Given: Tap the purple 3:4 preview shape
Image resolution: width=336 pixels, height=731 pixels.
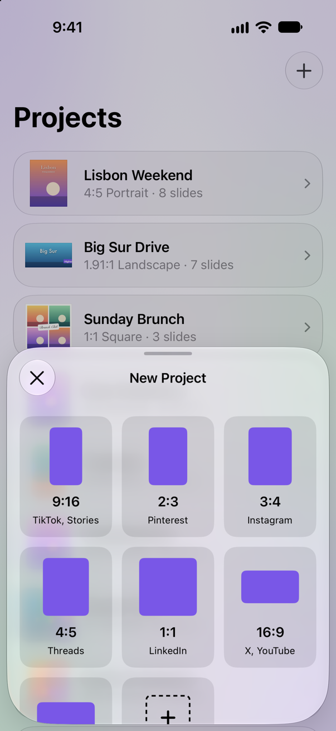Looking at the screenshot, I should [270, 456].
